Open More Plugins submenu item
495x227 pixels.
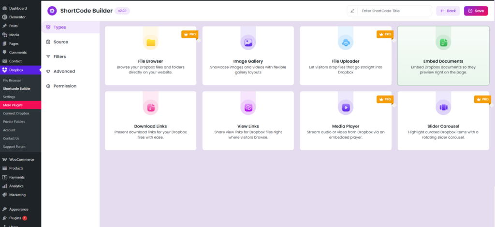point(20,105)
